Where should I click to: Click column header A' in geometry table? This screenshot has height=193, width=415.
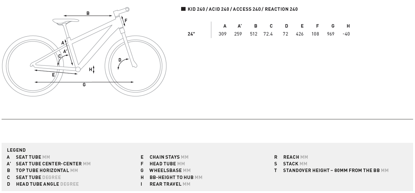click(x=240, y=26)
